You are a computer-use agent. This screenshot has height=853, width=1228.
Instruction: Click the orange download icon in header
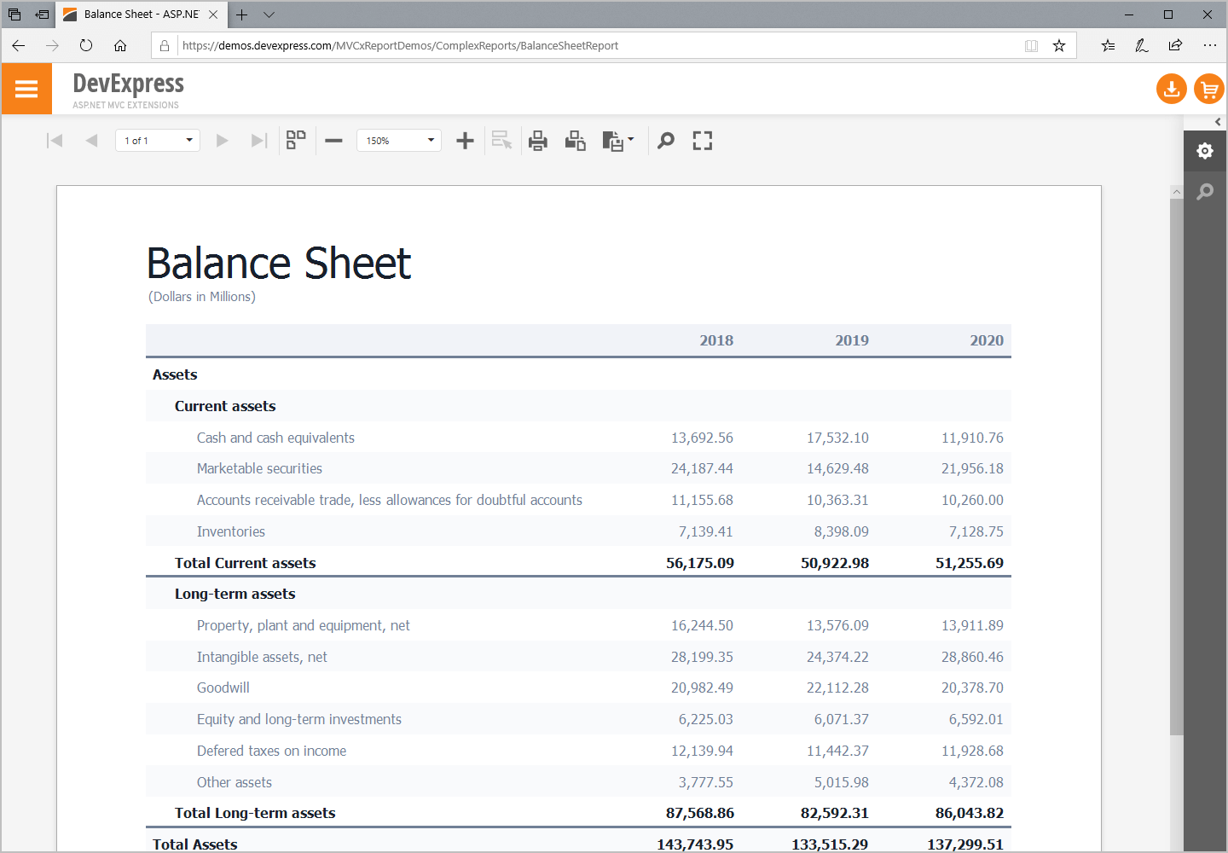point(1171,89)
